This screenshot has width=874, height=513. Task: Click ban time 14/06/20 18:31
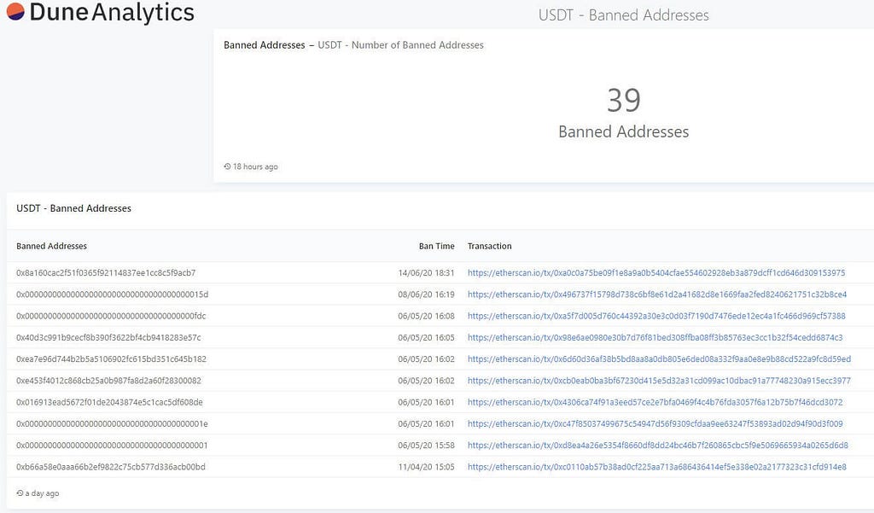point(426,272)
